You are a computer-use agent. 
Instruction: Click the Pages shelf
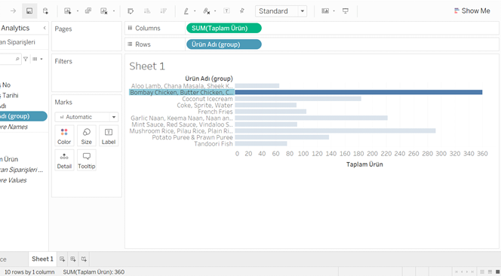[x=87, y=36]
